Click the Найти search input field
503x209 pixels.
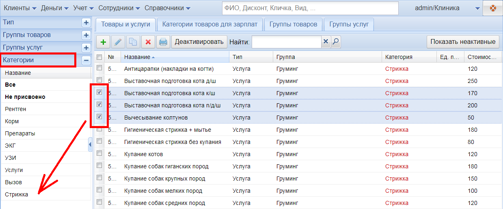tap(287, 41)
